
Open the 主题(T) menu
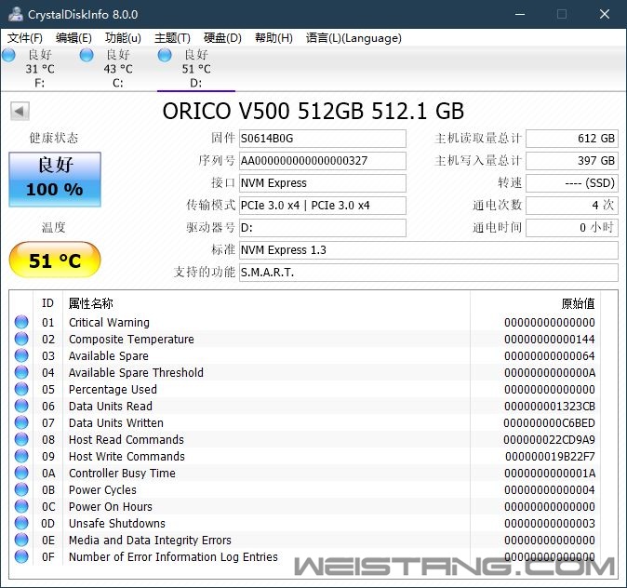click(x=172, y=38)
